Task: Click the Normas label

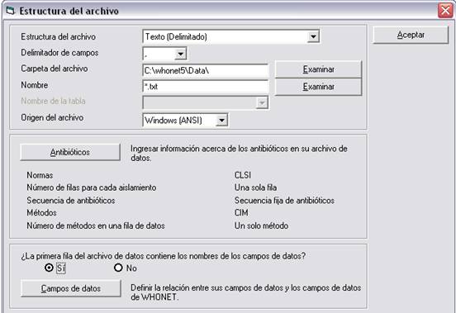Action: coord(40,175)
